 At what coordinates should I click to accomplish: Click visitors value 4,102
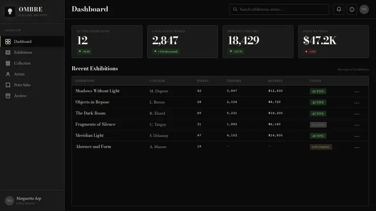coord(232,135)
